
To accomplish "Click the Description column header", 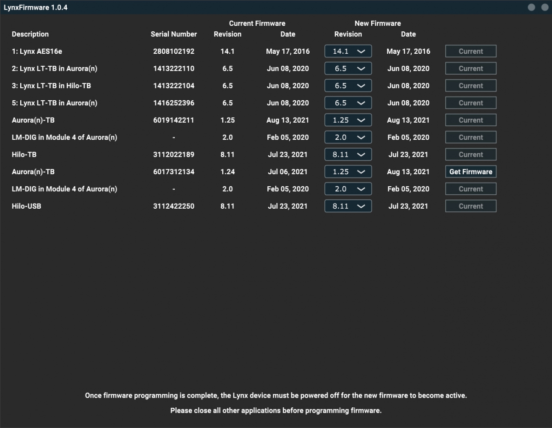I will coord(30,34).
